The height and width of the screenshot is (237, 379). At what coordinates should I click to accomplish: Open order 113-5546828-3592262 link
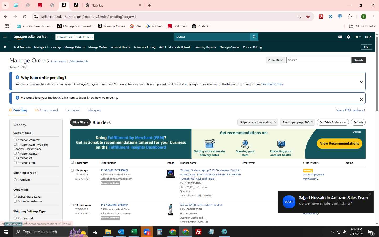[x=114, y=205]
